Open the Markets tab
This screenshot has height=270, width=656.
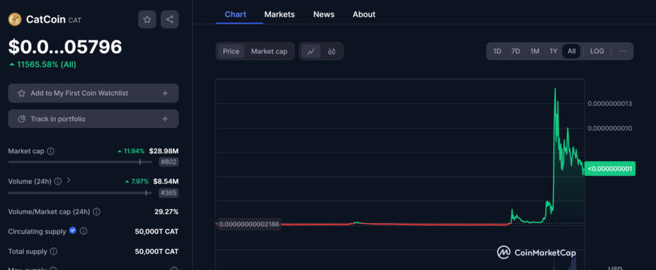click(279, 14)
